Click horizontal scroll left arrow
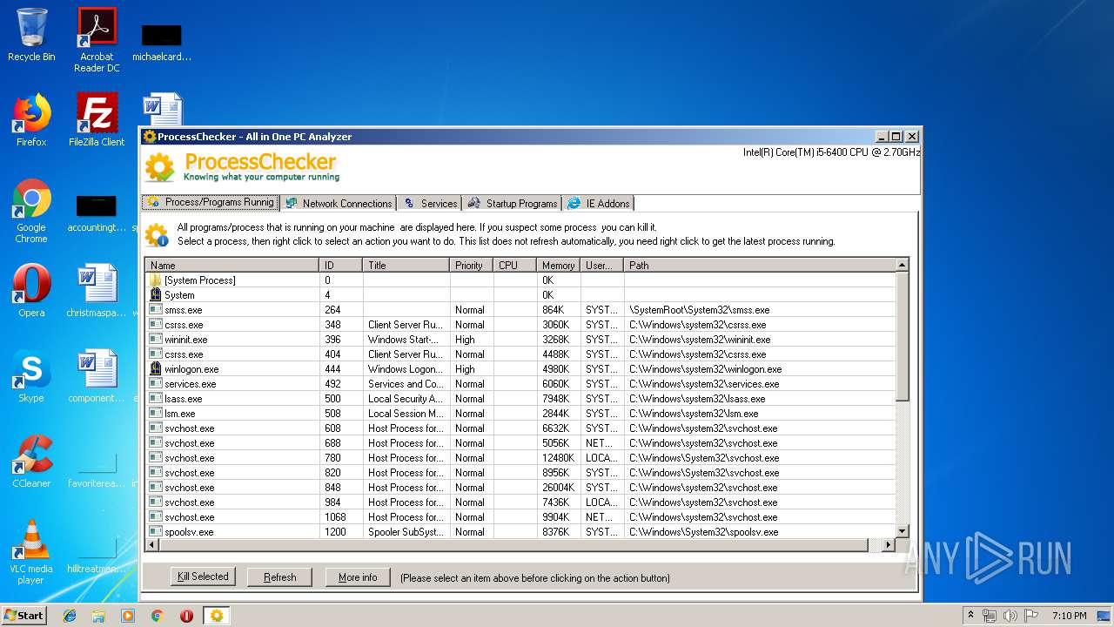The height and width of the screenshot is (627, 1114). click(152, 544)
